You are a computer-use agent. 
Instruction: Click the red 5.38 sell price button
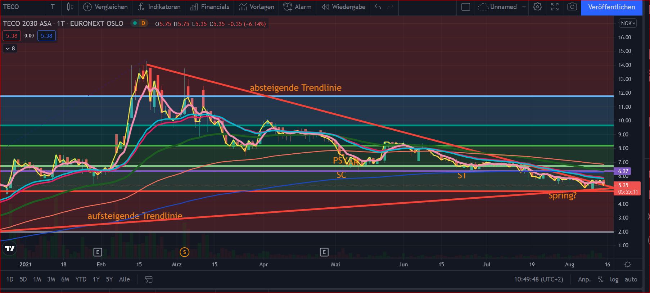pyautogui.click(x=12, y=36)
